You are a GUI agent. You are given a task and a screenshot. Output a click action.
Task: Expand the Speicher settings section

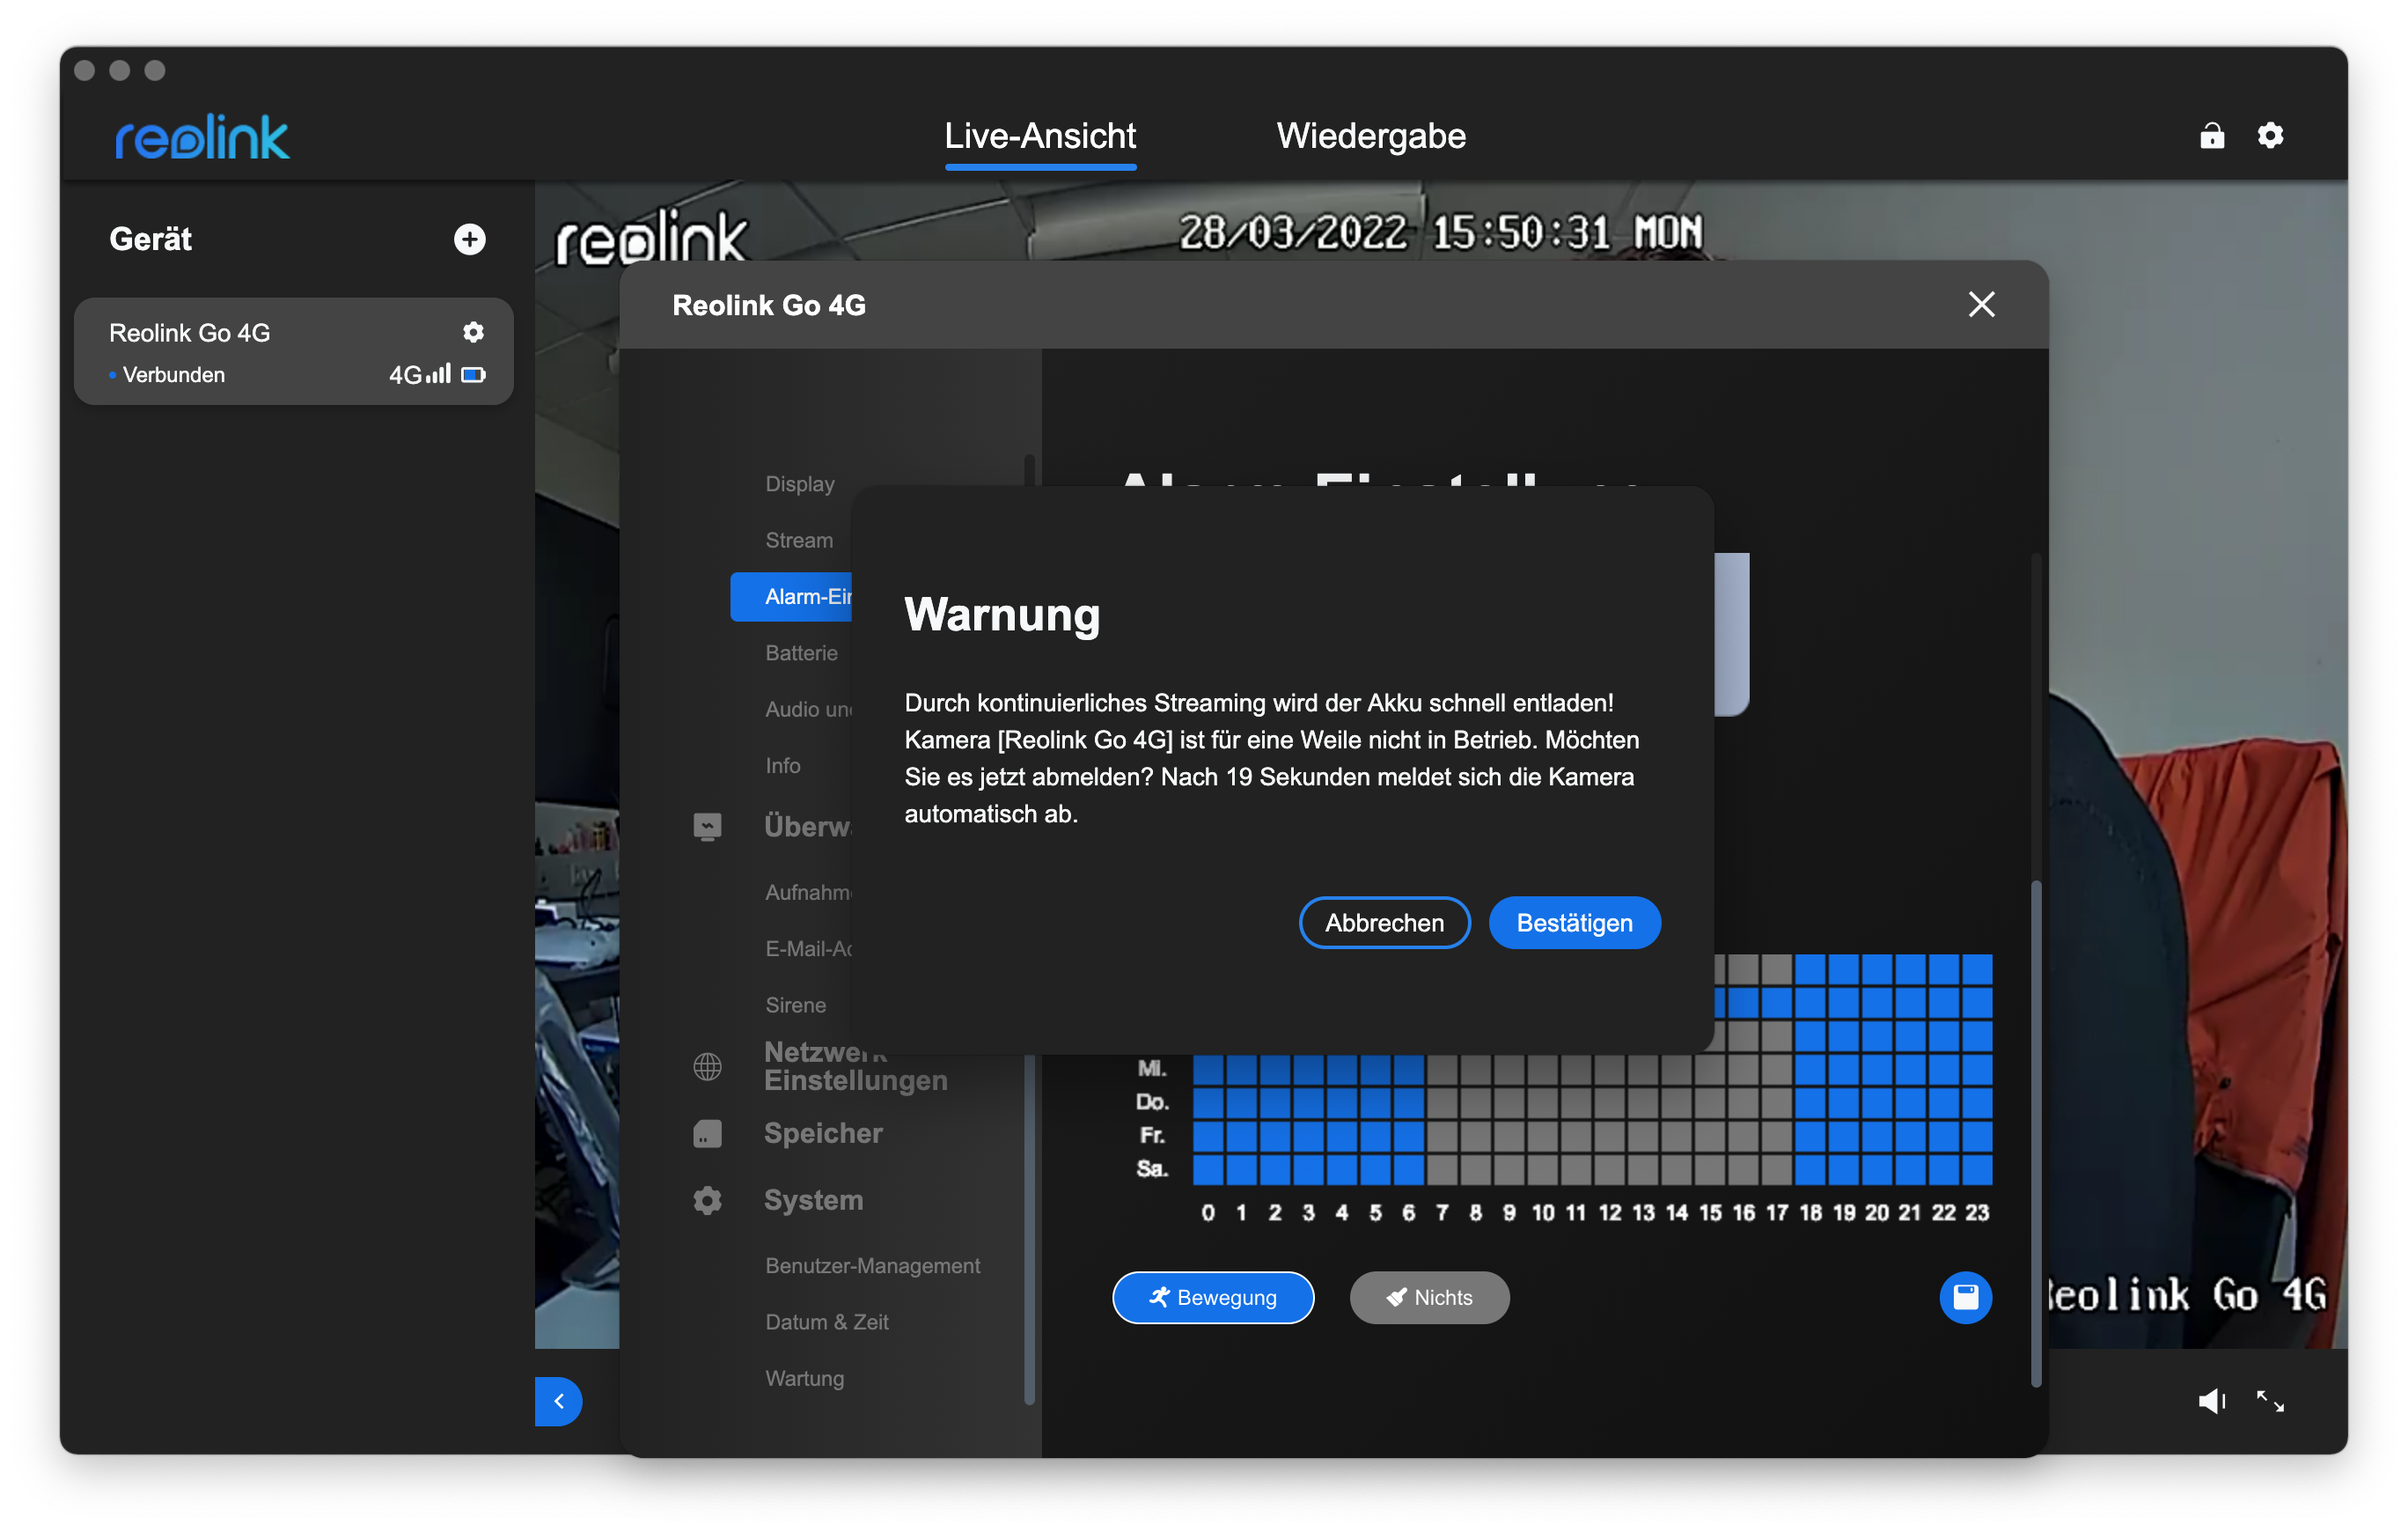823,1134
